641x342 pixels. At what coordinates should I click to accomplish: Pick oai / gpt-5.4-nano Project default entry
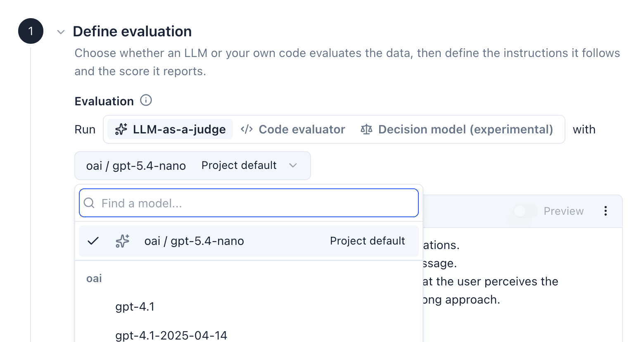249,241
